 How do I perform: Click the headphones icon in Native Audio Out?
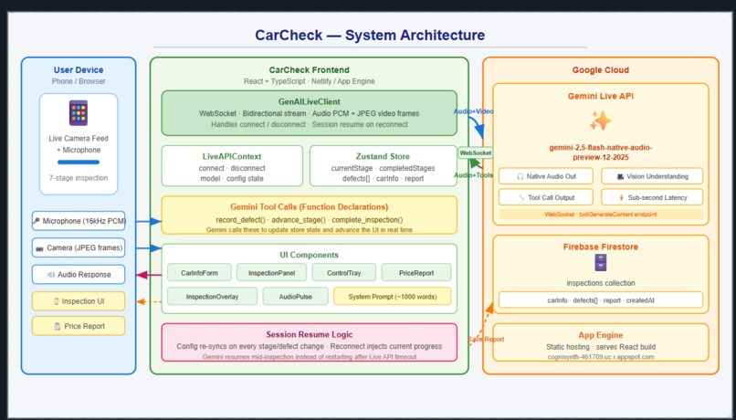pyautogui.click(x=520, y=176)
